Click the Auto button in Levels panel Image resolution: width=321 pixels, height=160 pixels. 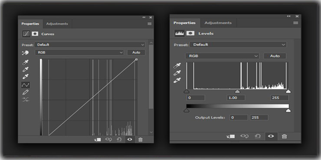click(x=275, y=56)
